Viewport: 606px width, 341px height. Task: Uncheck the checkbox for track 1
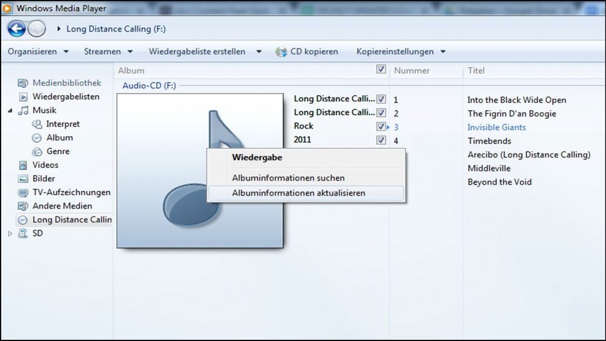pos(381,99)
